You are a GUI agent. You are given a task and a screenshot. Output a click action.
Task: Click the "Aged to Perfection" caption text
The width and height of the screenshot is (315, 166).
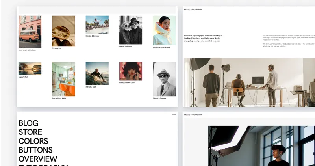click(125, 46)
